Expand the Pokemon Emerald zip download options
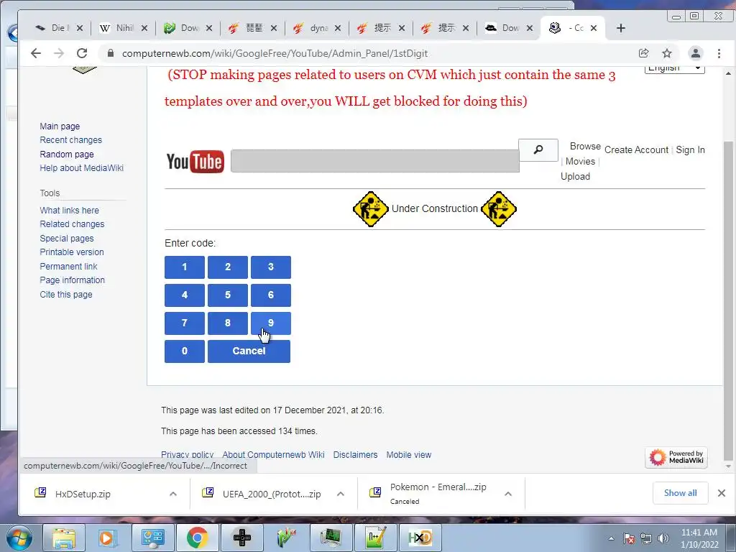The image size is (736, 552). pos(508,494)
